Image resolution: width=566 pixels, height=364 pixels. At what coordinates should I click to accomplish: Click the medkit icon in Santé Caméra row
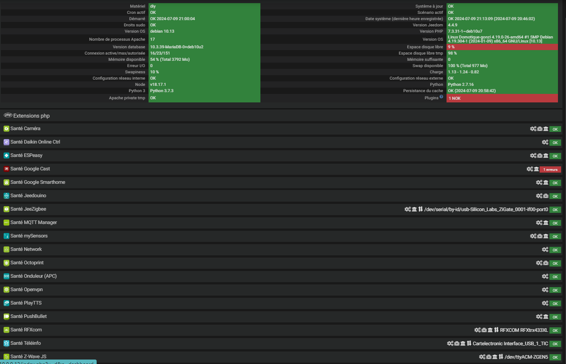(x=540, y=129)
